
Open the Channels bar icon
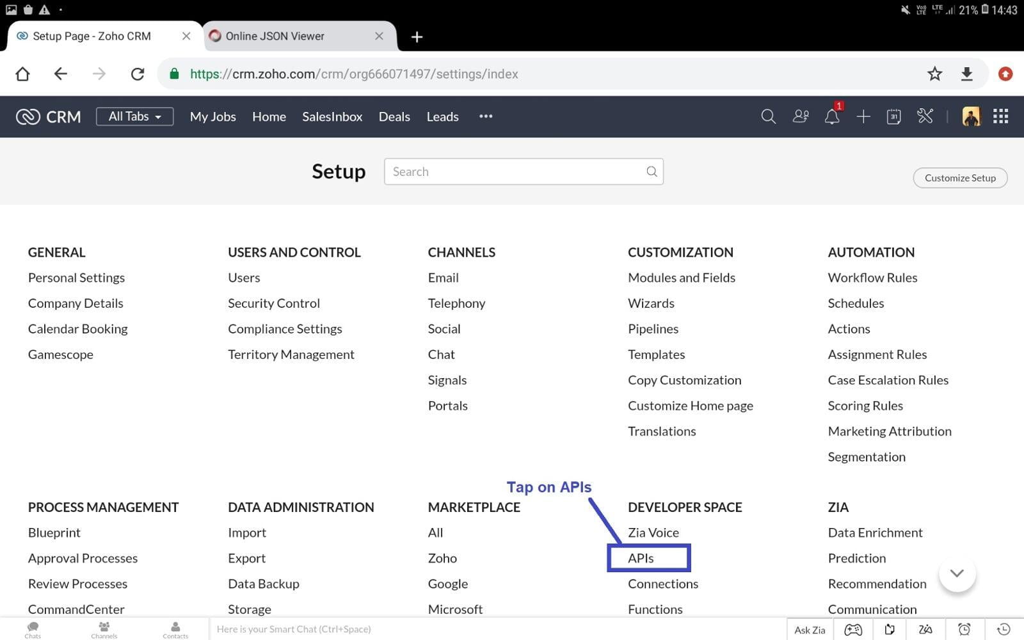(x=104, y=630)
